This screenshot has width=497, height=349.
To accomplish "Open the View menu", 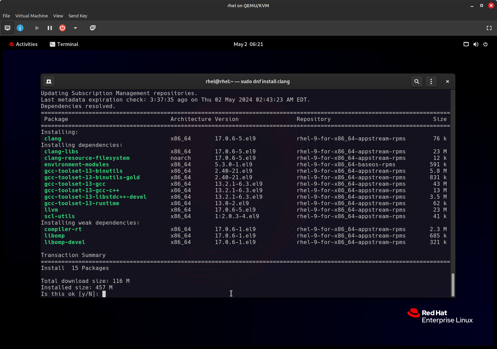I will [58, 16].
